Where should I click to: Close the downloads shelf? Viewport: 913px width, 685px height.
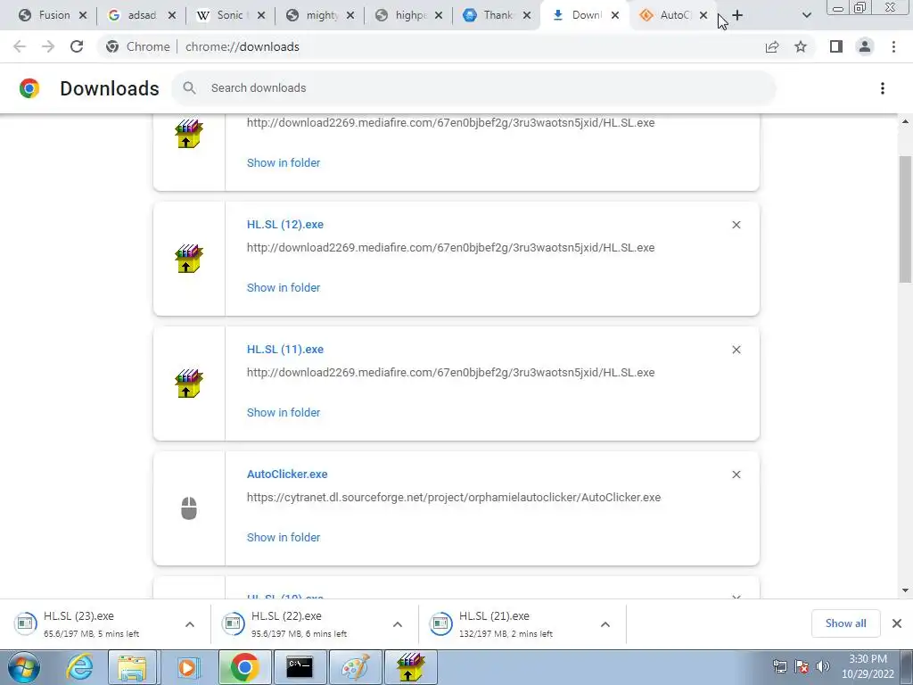(897, 623)
